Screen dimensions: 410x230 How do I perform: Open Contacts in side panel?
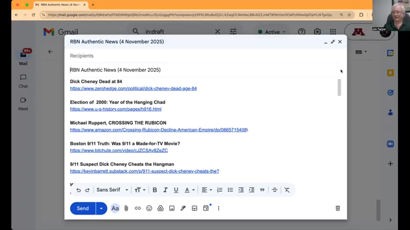pos(390,112)
